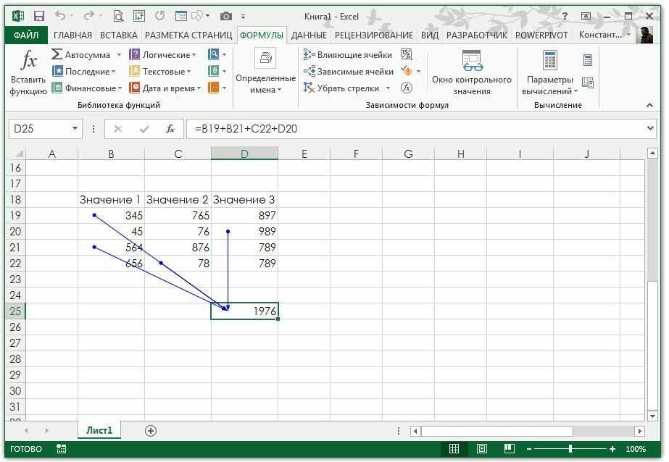Click the Redo arrow icon
Viewport: 669px width, 462px height.
(x=88, y=16)
